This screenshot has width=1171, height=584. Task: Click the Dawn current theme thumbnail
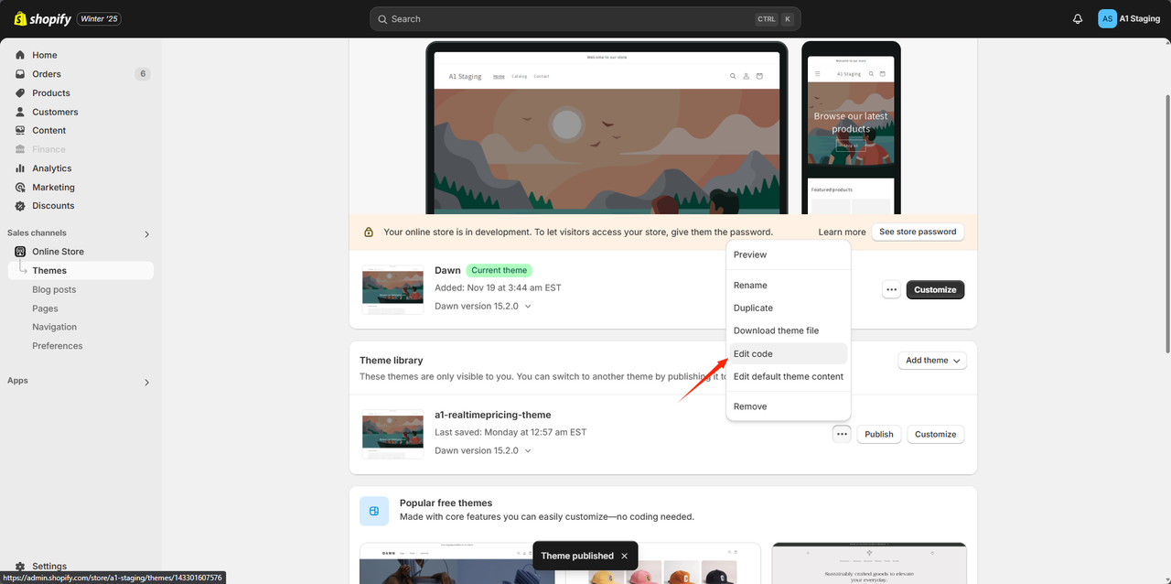[x=392, y=289]
